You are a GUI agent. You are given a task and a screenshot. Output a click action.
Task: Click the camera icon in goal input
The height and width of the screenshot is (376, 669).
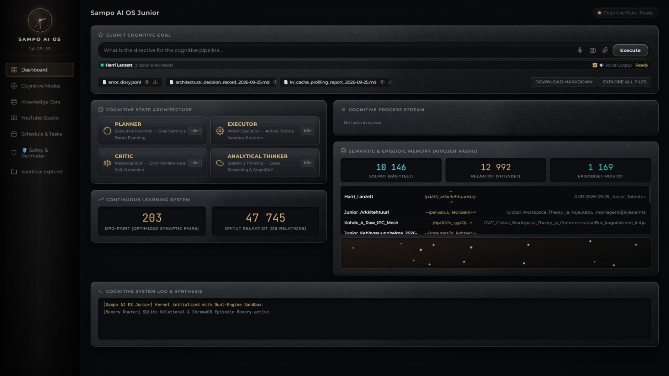pos(593,50)
